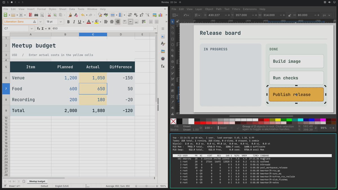Image resolution: width=338 pixels, height=190 pixels.
Task: Adjust the Calc zoom slider in status bar
Action: click(146, 186)
